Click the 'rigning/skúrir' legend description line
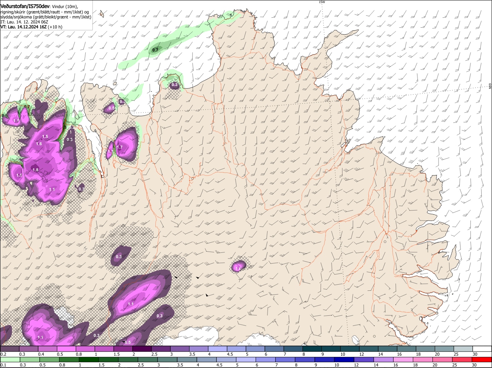 [45, 12]
